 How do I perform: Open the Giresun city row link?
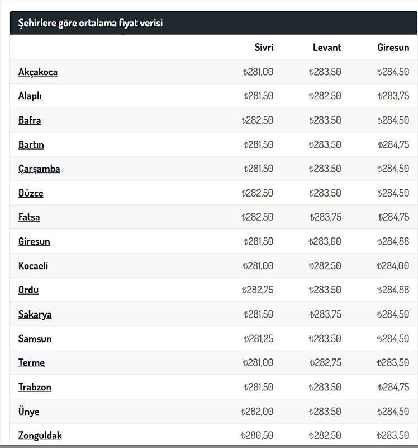click(34, 241)
